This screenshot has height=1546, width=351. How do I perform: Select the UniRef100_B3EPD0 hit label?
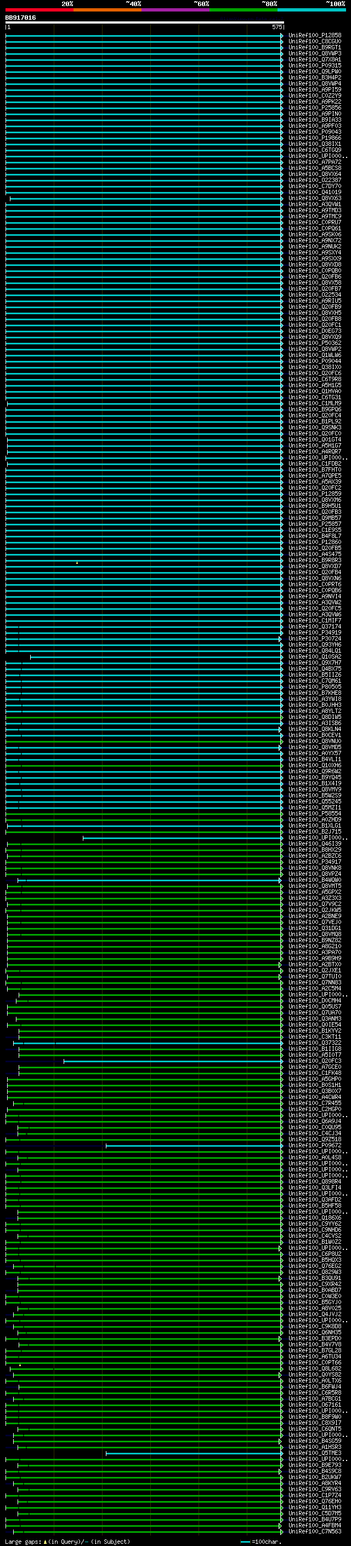[315, 1338]
